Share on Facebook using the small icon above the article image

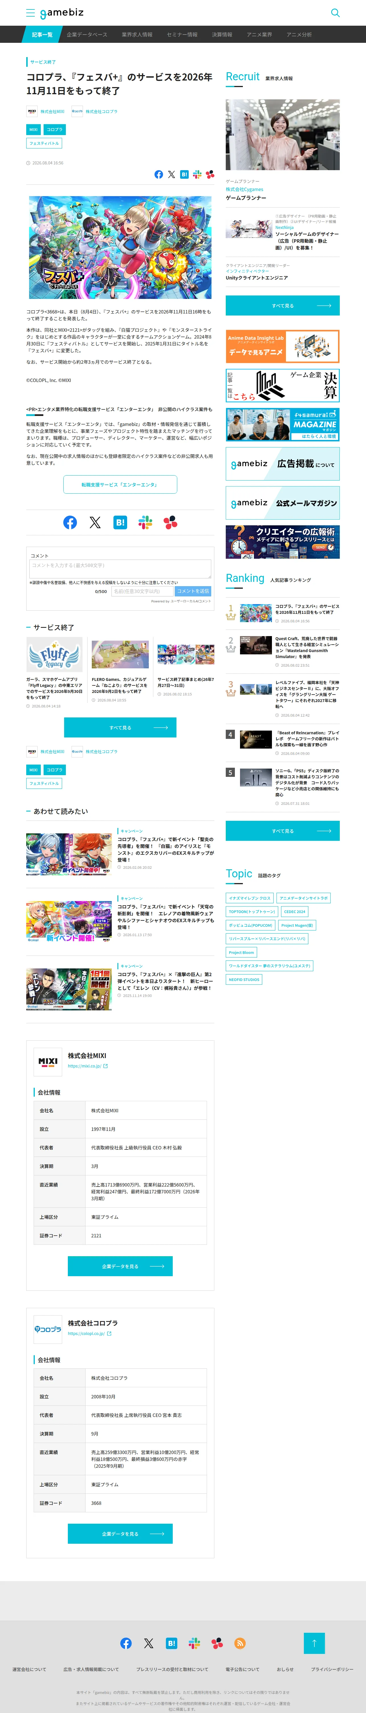pos(159,174)
